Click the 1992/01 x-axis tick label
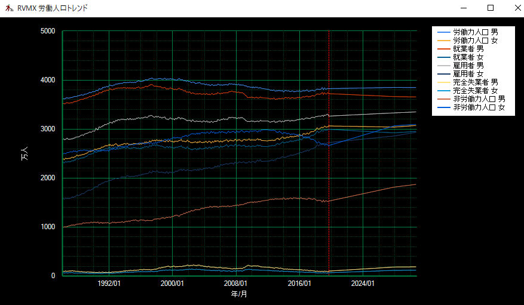 pyautogui.click(x=109, y=284)
